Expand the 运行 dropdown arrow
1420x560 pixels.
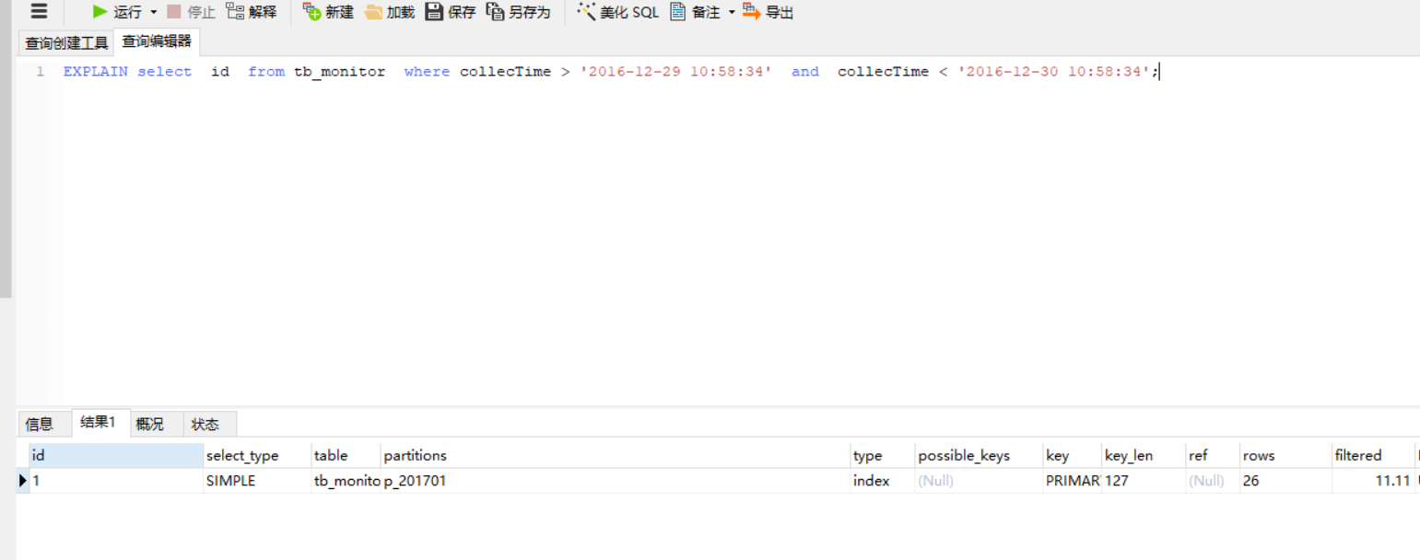click(x=154, y=13)
